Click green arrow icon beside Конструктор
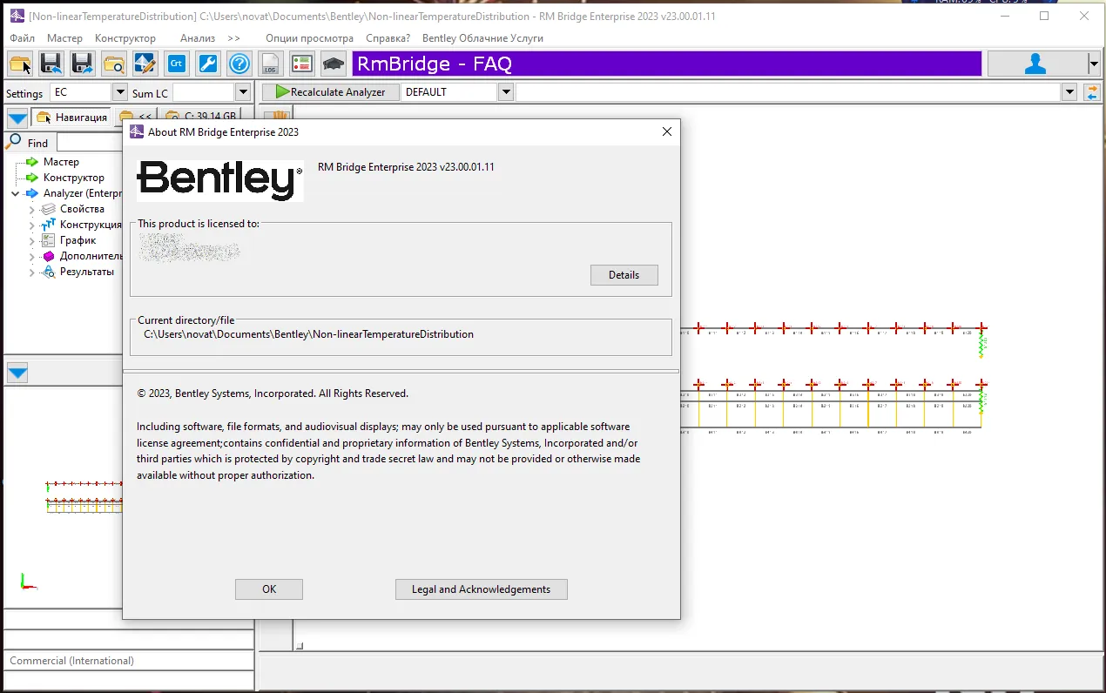Image resolution: width=1106 pixels, height=693 pixels. coord(32,178)
